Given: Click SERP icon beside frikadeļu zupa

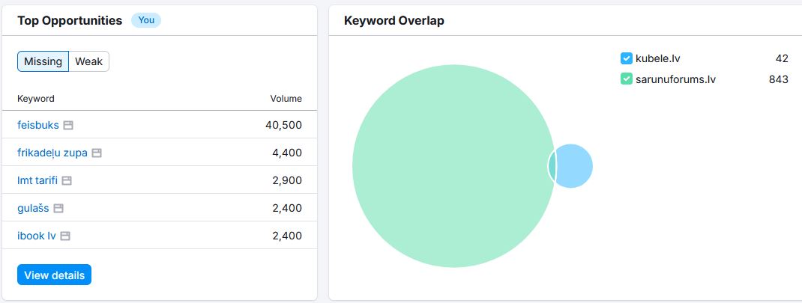Looking at the screenshot, I should pos(97,153).
